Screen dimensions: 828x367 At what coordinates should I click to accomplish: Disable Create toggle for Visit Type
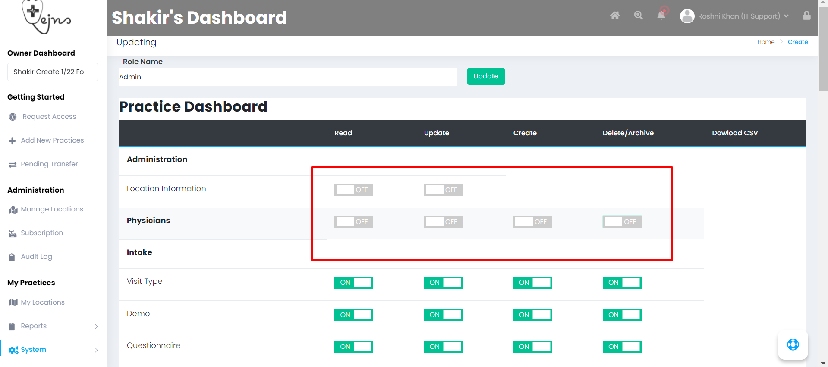tap(532, 283)
